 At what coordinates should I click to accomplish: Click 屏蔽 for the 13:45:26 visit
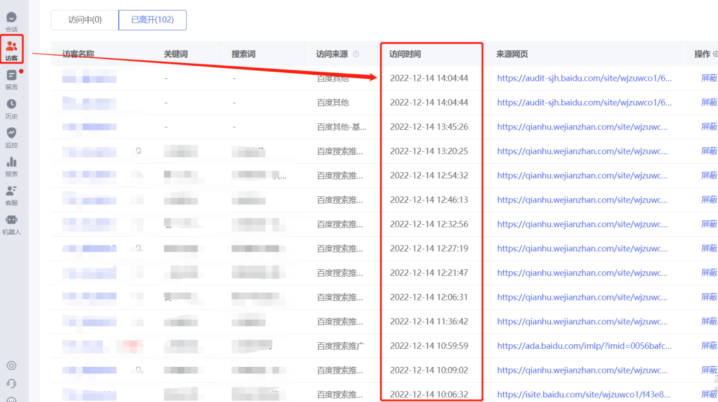pos(709,127)
